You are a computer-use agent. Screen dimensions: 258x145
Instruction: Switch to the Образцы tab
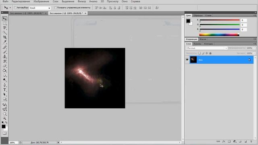(198, 15)
